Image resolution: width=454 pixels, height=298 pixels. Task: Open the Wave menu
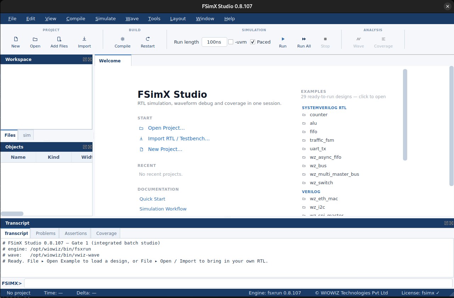point(132,18)
